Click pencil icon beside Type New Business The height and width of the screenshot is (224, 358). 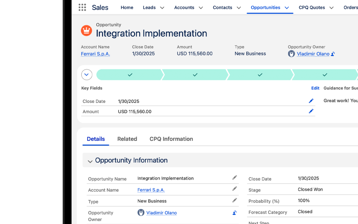235,200
